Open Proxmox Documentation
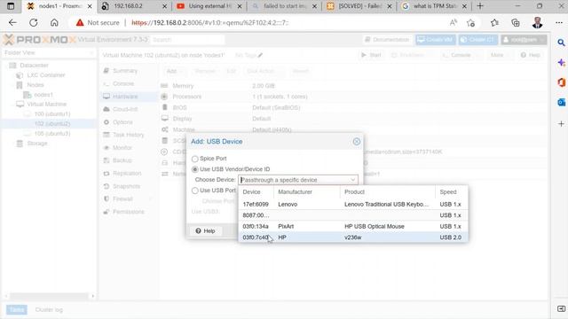Image resolution: width=568 pixels, height=319 pixels. pos(387,39)
